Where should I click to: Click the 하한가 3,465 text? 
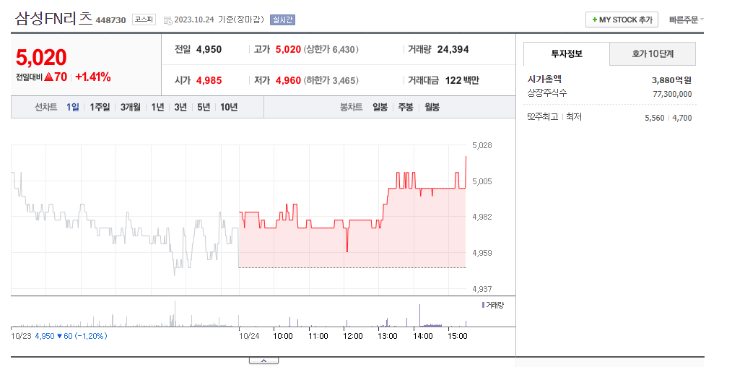(331, 80)
